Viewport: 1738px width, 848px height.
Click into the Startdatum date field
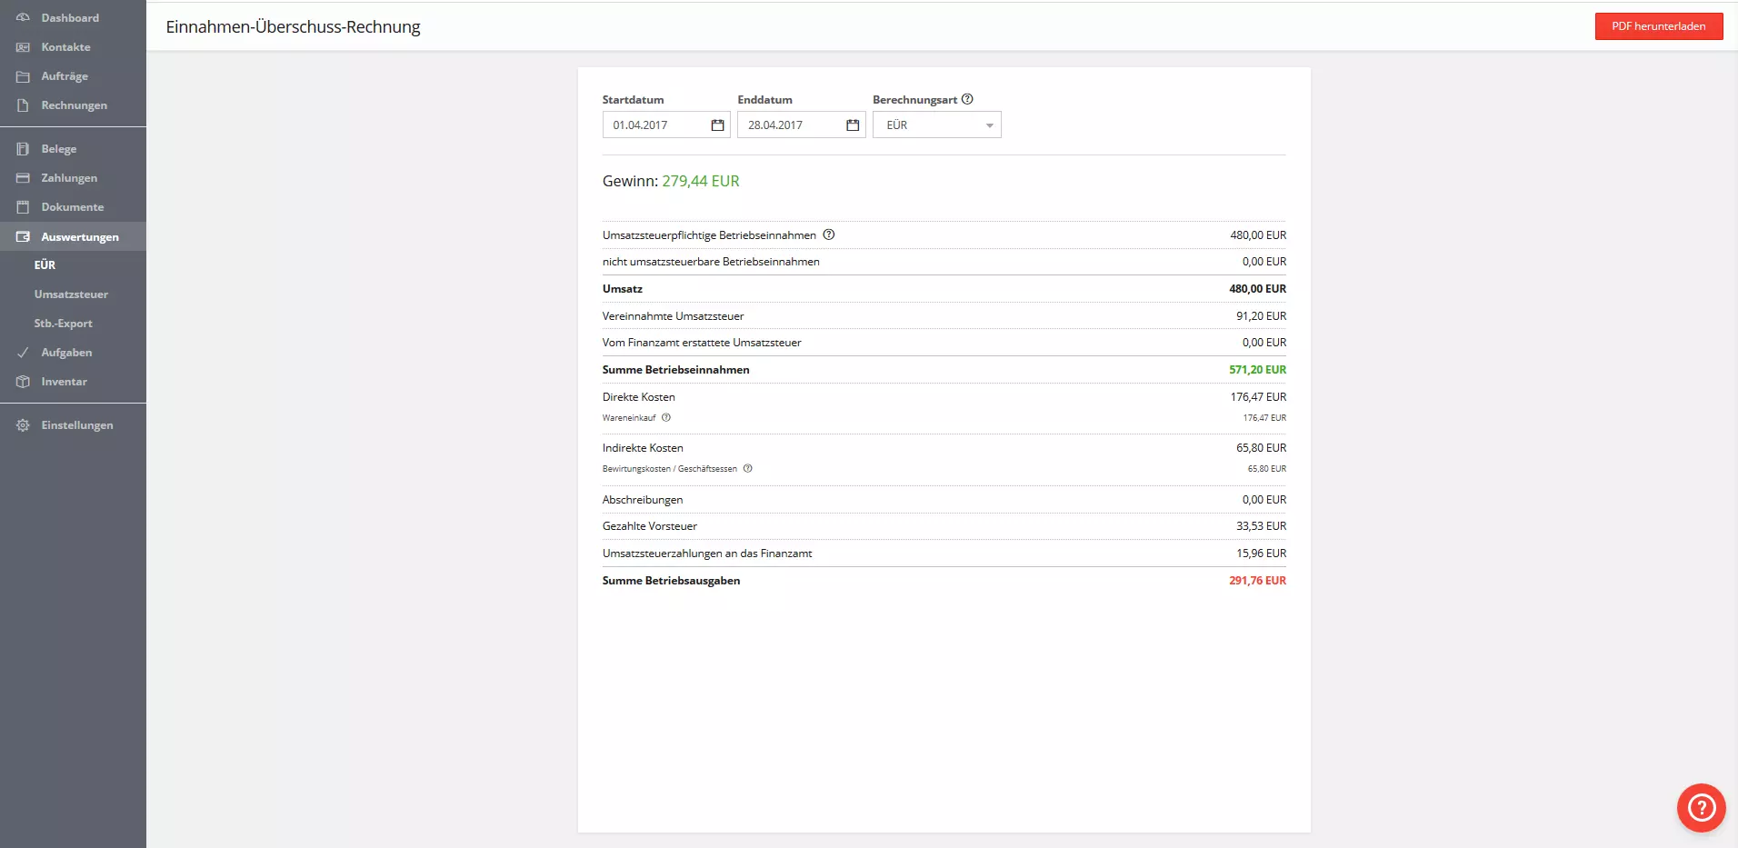(x=654, y=125)
